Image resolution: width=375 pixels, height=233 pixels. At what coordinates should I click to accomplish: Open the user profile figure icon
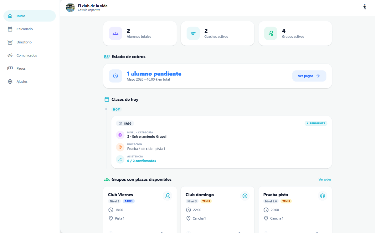pyautogui.click(x=365, y=7)
